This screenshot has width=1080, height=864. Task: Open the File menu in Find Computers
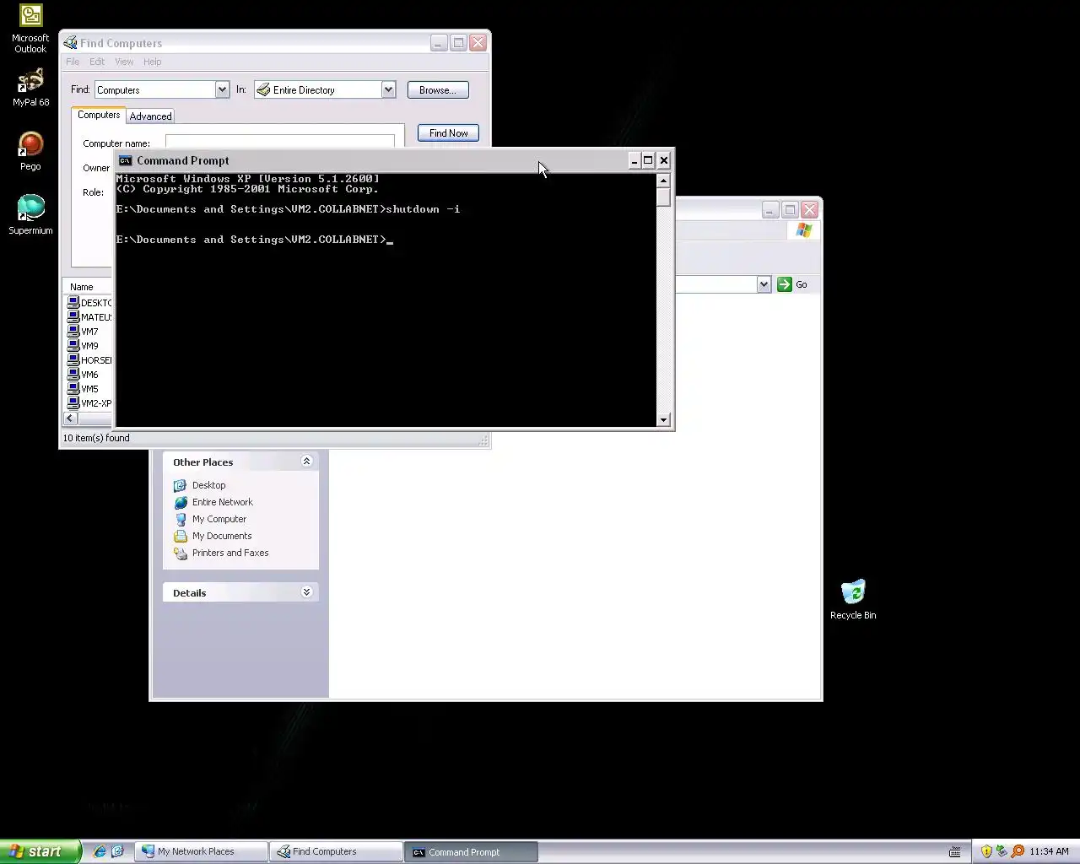(73, 62)
